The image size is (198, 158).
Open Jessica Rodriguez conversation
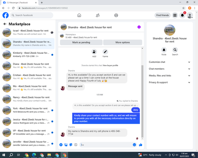(28, 121)
